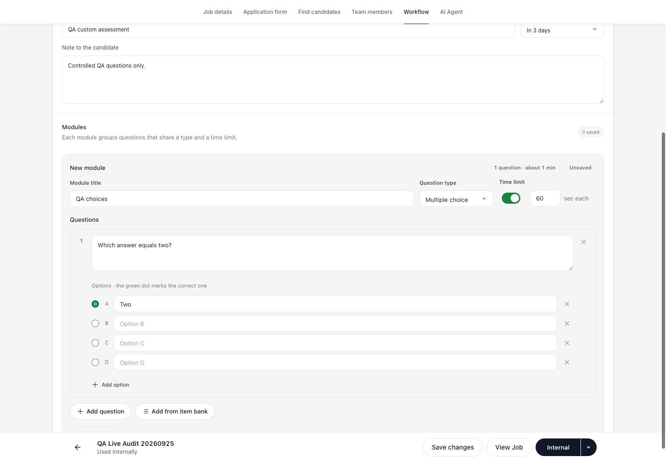The image size is (666, 463).
Task: Click the back arrow beside QA Live Audit
Action: (78, 447)
